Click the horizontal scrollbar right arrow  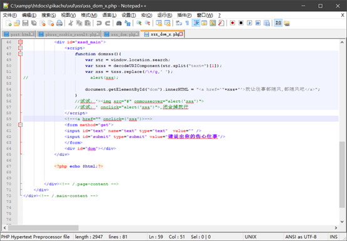click(x=336, y=228)
